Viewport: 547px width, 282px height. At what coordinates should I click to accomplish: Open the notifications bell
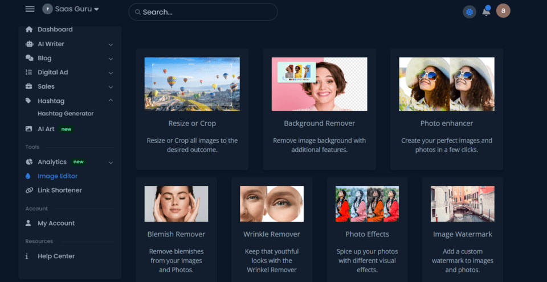486,11
